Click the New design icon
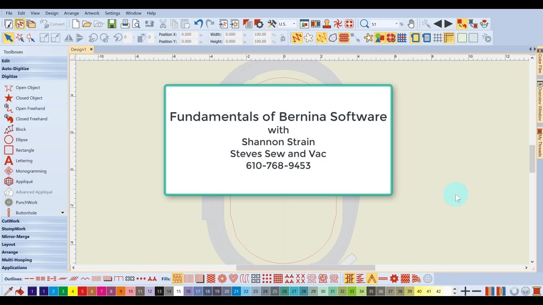Image resolution: width=543 pixels, height=305 pixels. pyautogui.click(x=76, y=24)
